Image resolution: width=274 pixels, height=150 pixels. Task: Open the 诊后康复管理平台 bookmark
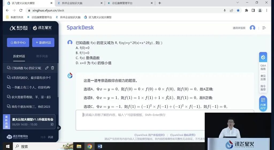[x=40, y=17]
